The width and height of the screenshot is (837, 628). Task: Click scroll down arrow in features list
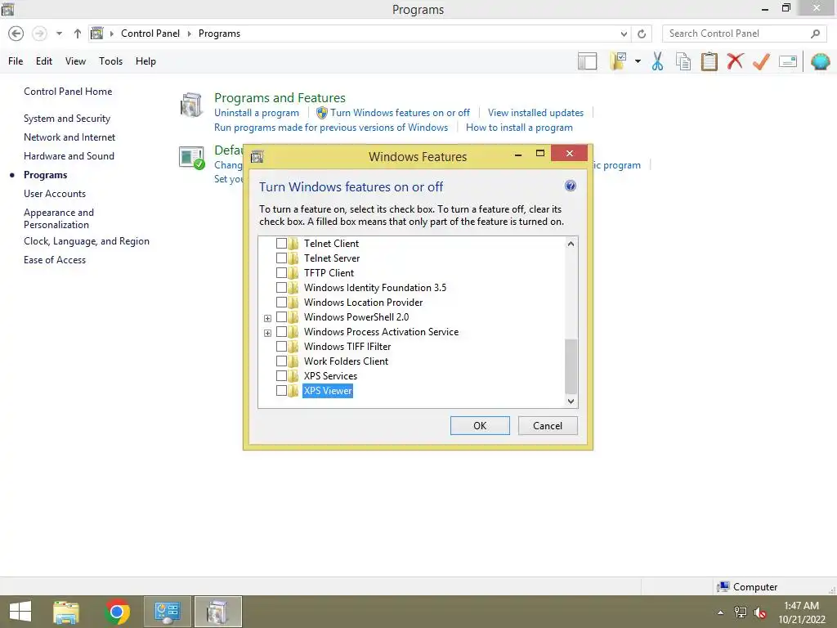[x=571, y=401]
